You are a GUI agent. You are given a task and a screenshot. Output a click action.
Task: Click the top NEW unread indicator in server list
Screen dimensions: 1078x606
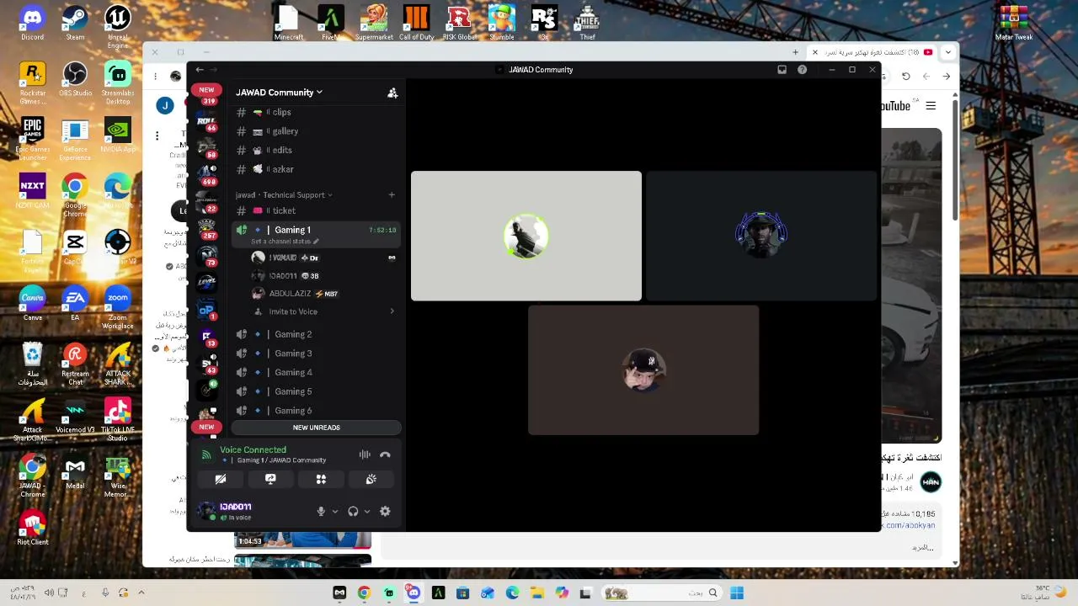(206, 89)
